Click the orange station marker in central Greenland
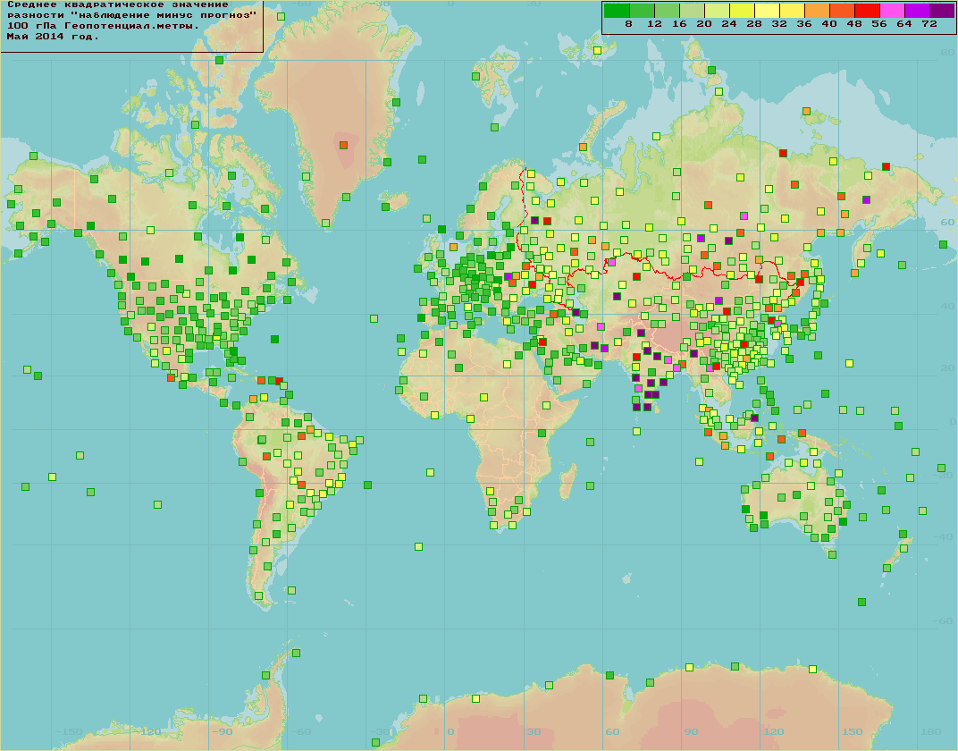 [x=344, y=146]
